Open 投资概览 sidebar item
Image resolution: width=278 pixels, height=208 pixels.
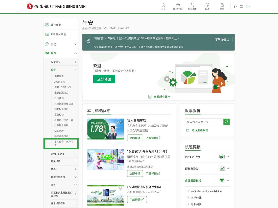[64, 62]
